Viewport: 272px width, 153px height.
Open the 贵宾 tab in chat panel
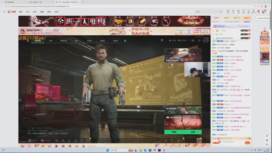coord(236,18)
